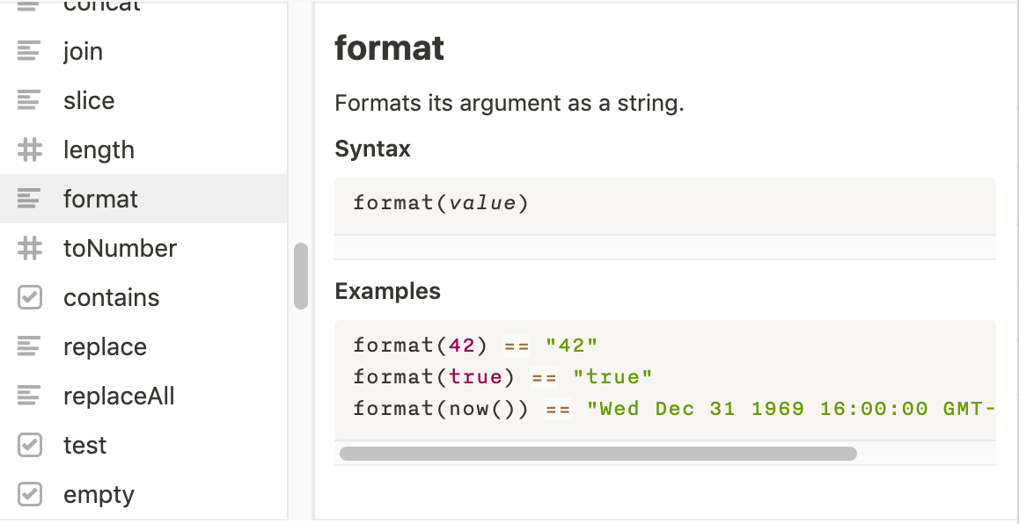1019x524 pixels.
Task: Open the contains function entry
Action: pyautogui.click(x=111, y=297)
